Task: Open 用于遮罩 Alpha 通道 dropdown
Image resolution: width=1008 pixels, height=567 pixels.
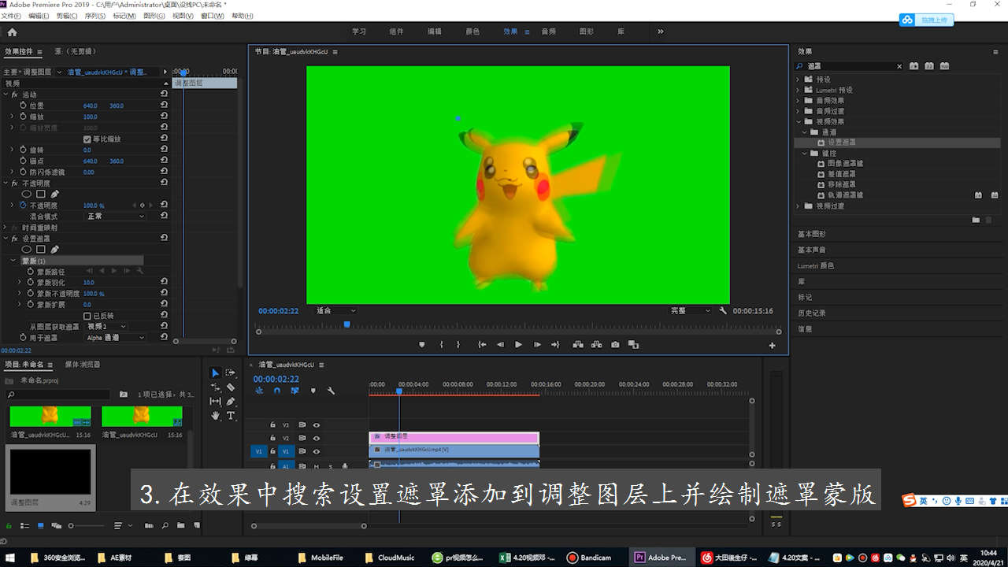Action: 115,337
